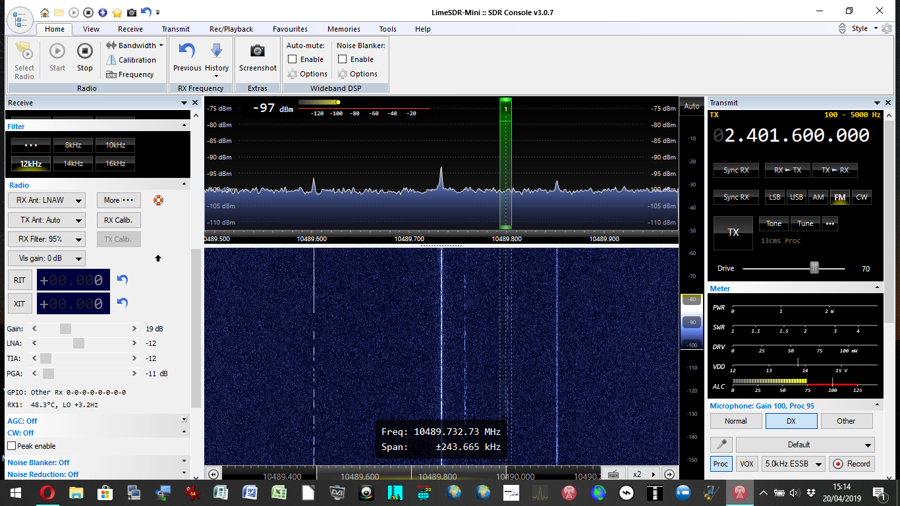Click the star favourites icon in title bar

coord(117,12)
